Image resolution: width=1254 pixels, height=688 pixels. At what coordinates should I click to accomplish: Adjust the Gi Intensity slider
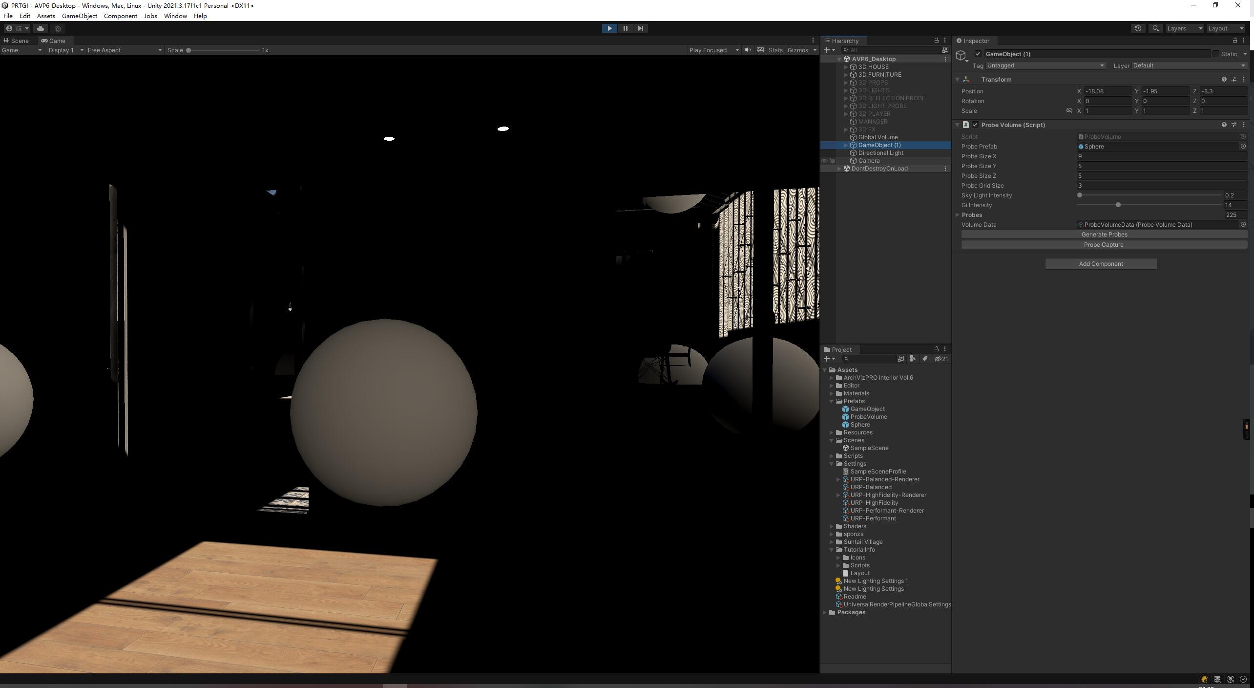(1149, 205)
